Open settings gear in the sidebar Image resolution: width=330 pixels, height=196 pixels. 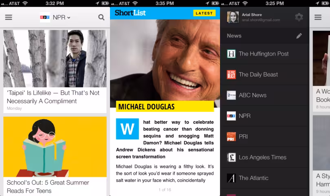coord(299,17)
